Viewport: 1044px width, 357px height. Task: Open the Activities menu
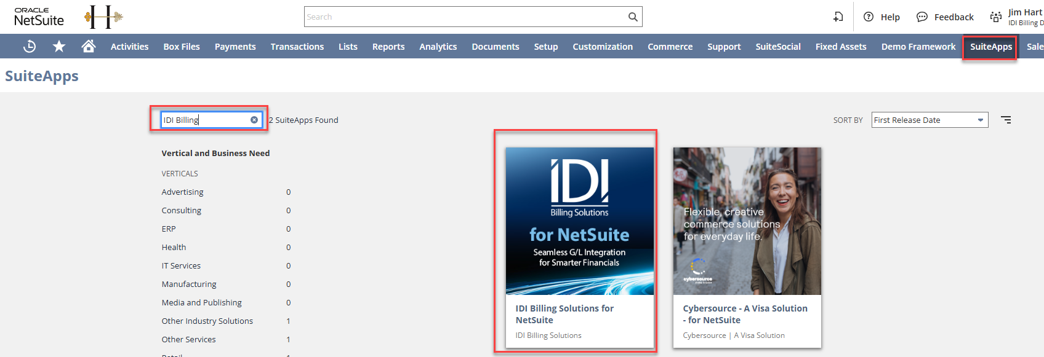129,47
